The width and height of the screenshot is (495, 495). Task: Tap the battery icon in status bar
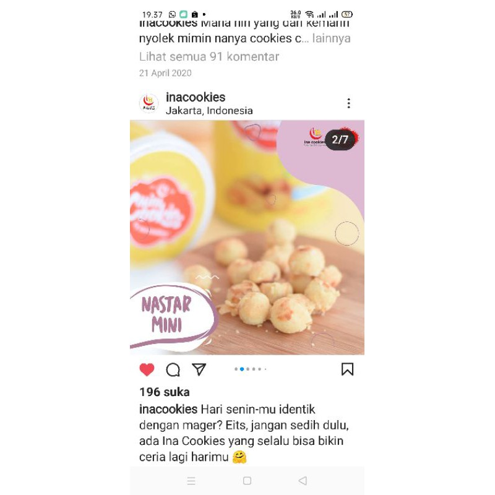[347, 14]
